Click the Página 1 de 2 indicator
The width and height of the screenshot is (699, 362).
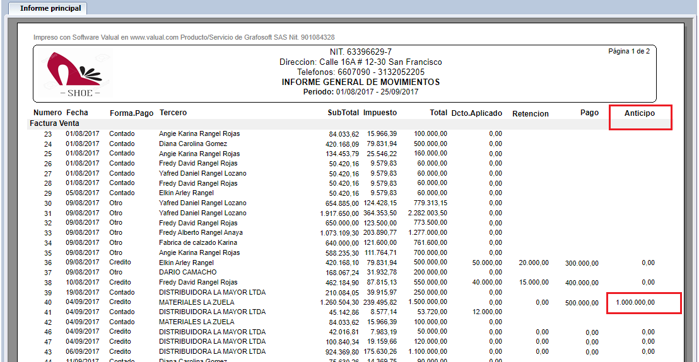(628, 51)
